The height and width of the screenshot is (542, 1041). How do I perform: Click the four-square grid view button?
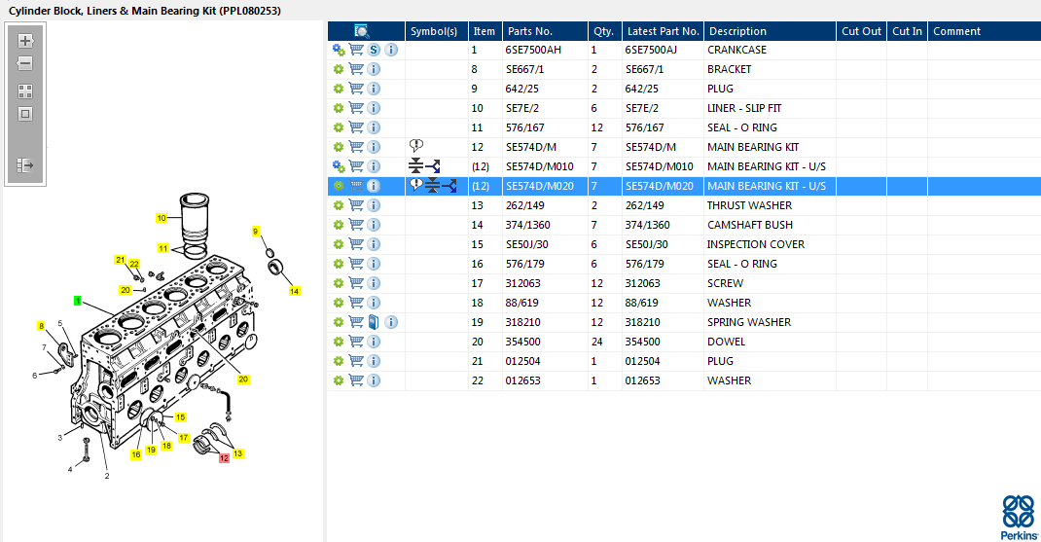tap(25, 91)
